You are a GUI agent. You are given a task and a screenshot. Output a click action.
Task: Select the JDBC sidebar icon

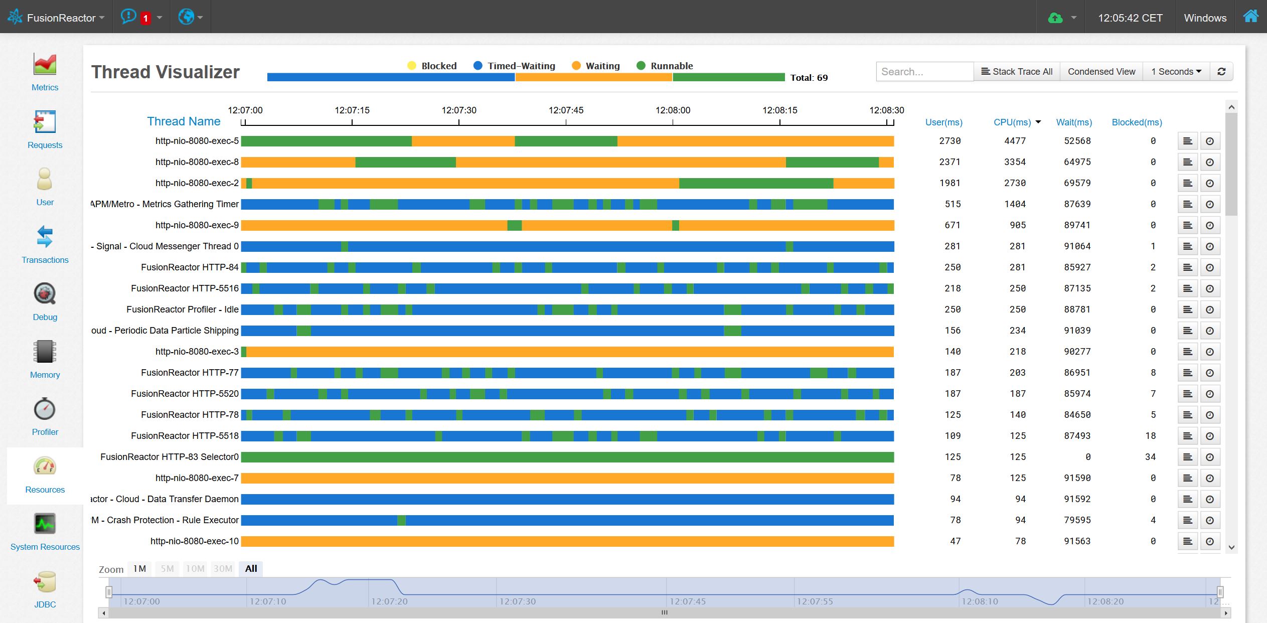45,584
